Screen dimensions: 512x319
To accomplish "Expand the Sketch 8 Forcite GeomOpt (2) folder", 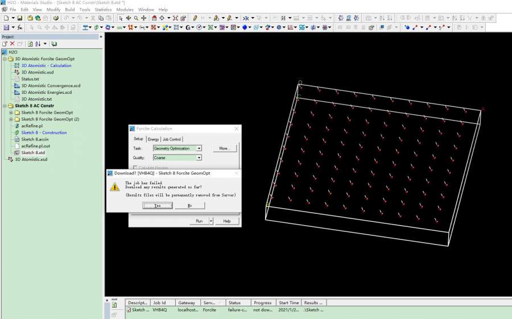I will point(11,119).
